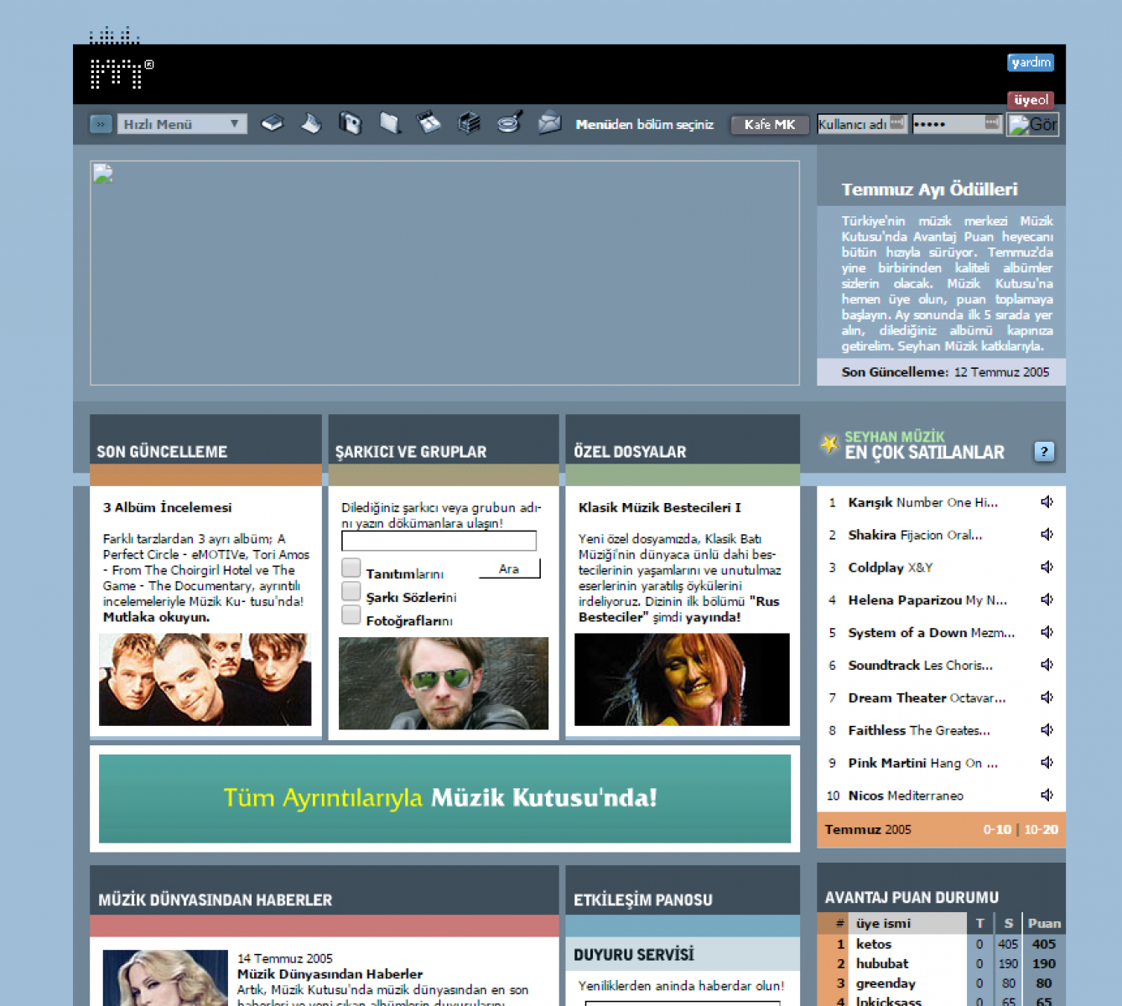Open the Hızlı Menü dropdown
Image resolution: width=1122 pixels, height=1006 pixels.
pos(182,124)
